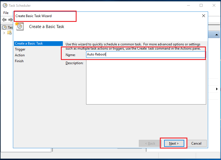This screenshot has width=221, height=160.
Task: Click the Task Scheduler title bar clock icon
Action: 5,5
